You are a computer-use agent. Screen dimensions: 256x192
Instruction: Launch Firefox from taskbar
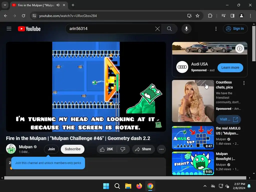click(x=139, y=186)
